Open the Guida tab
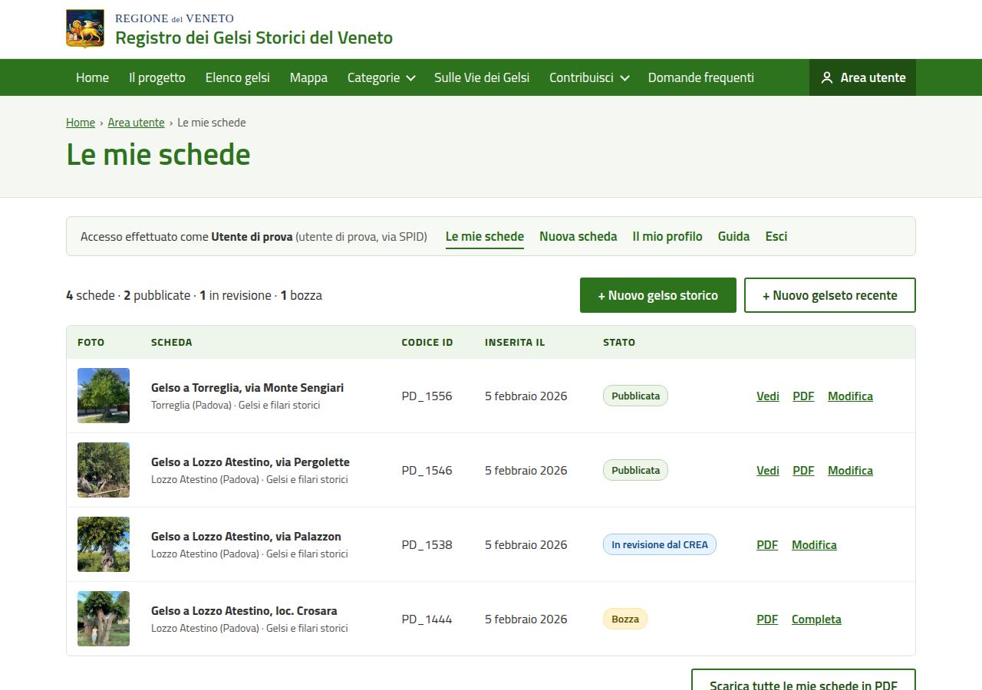 click(733, 237)
